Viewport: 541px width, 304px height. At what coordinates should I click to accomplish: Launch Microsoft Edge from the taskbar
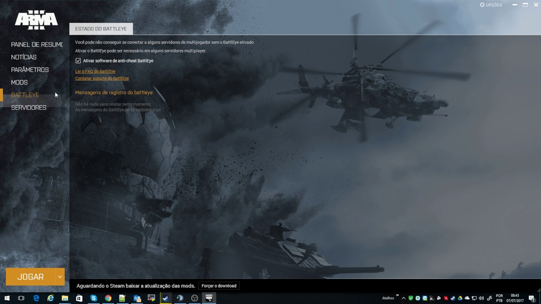(x=36, y=298)
